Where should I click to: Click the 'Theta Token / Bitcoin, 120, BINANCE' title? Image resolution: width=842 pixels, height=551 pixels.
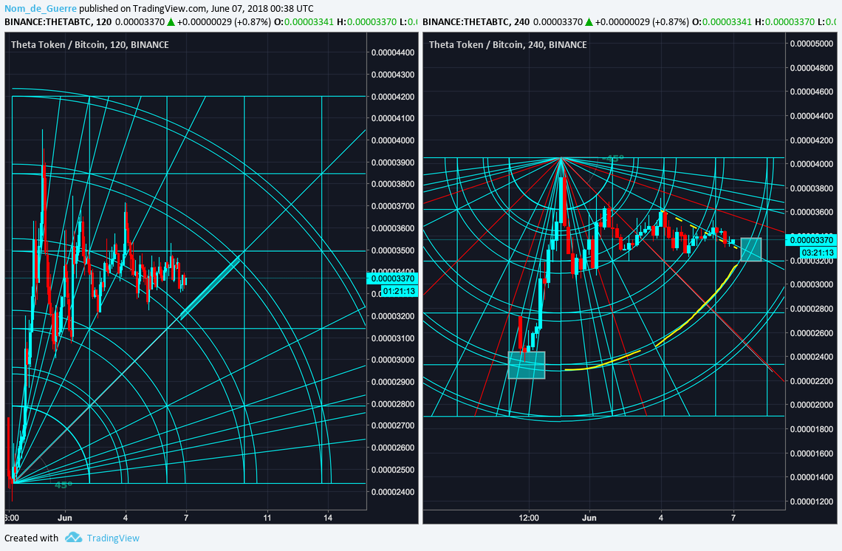(x=89, y=44)
